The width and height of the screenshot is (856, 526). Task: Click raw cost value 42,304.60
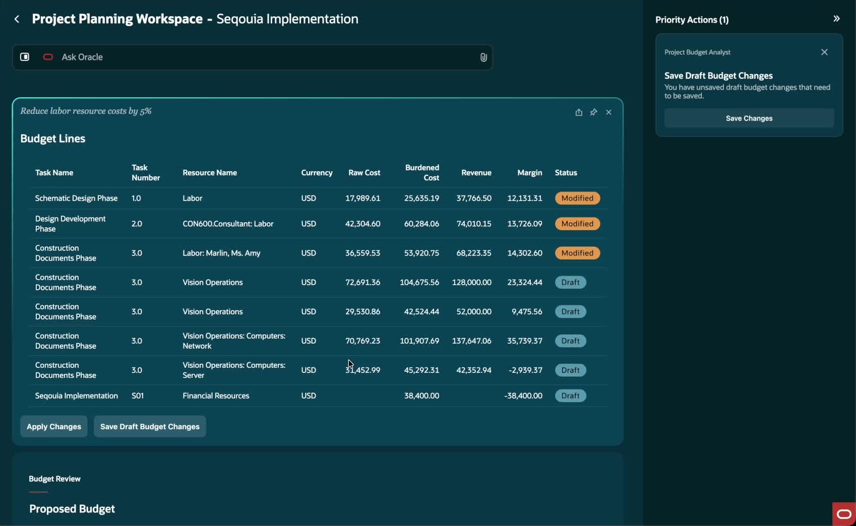(x=362, y=224)
